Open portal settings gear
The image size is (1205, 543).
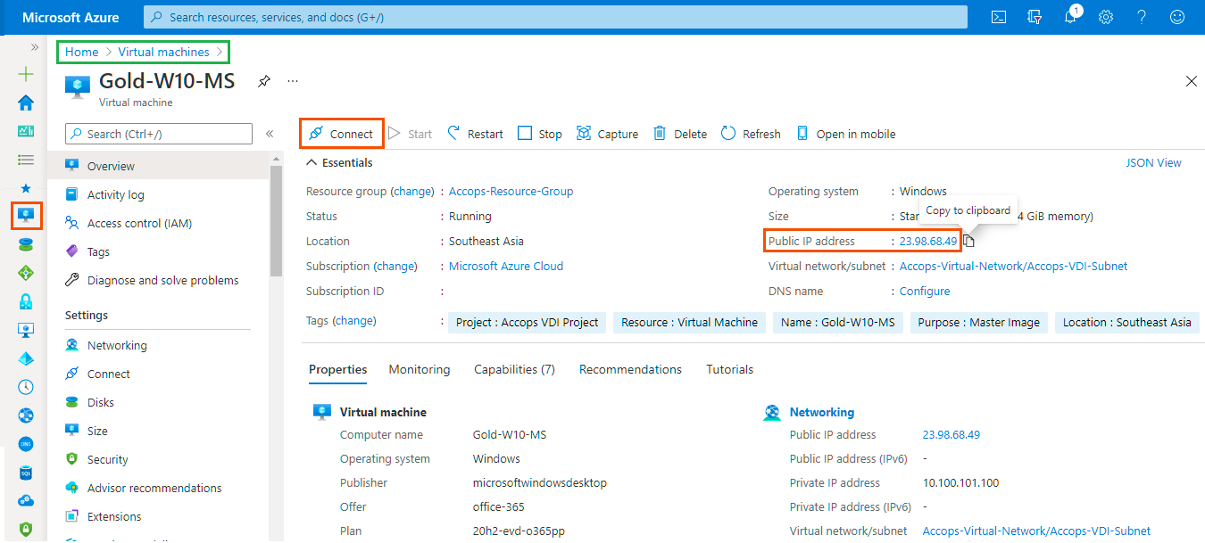pyautogui.click(x=1106, y=17)
